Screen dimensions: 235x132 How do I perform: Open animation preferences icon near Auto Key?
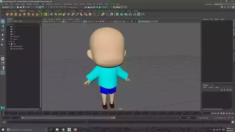[232, 118]
